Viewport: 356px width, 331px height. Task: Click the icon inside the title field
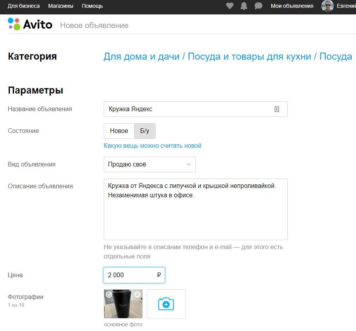(x=277, y=109)
